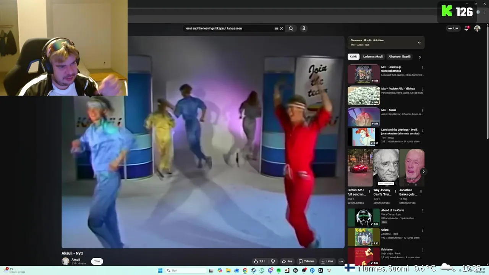Click the Luo create button
Viewport: 489px width, 275px height.
[x=453, y=28]
